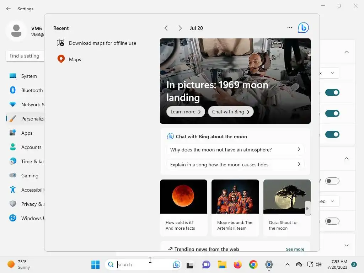Go to next day in search highlights
The image size is (364, 273).
[x=180, y=28]
